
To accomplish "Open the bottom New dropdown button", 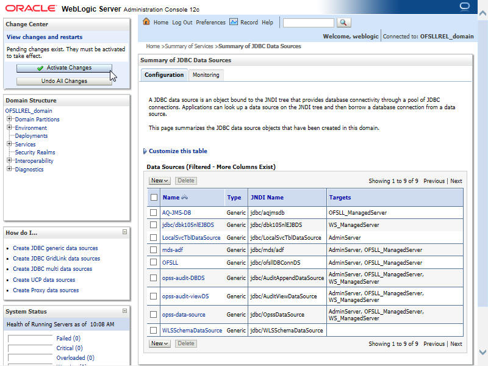I will (159, 343).
